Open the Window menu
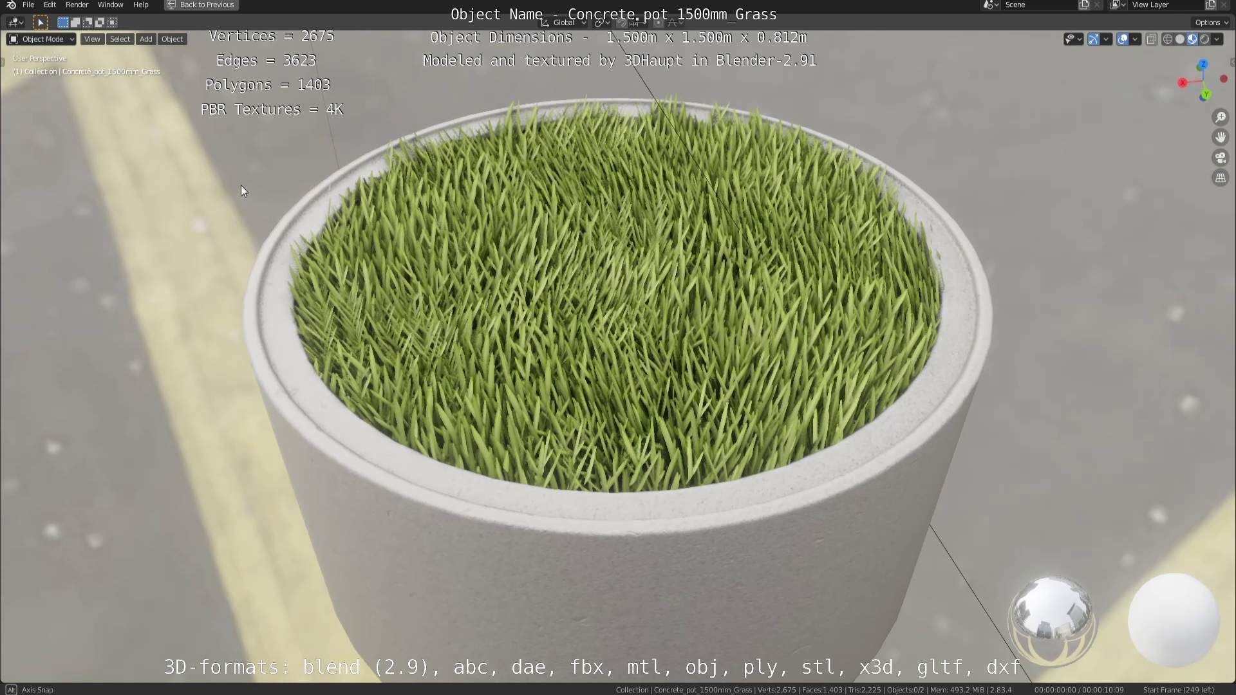Viewport: 1236px width, 695px height. click(x=110, y=5)
